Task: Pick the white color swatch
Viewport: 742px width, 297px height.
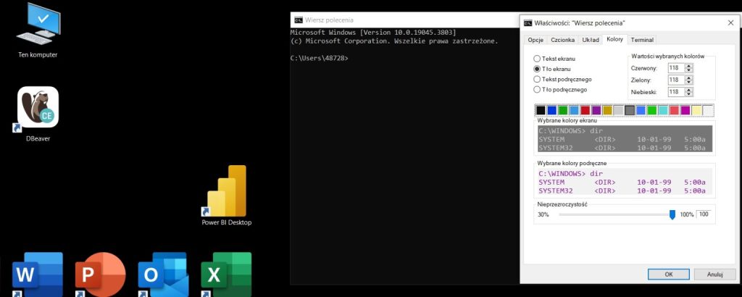Action: tap(707, 110)
